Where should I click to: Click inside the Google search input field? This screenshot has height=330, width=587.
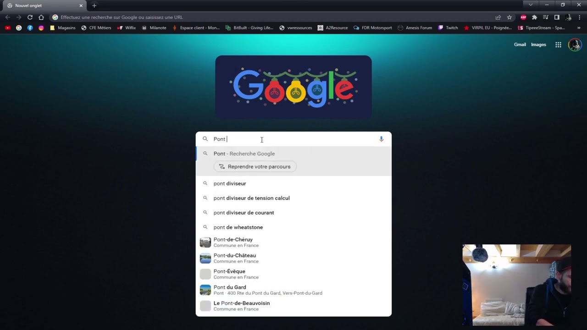point(293,139)
